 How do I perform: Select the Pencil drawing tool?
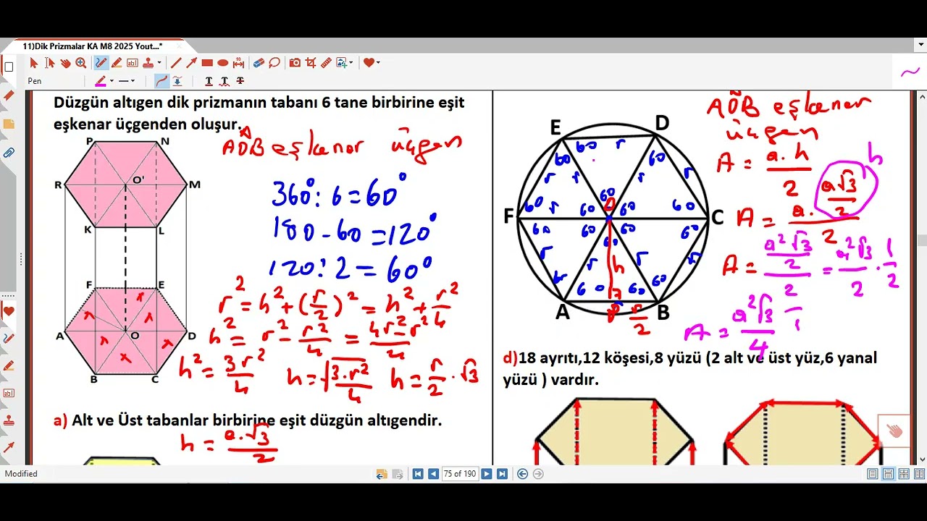(101, 63)
